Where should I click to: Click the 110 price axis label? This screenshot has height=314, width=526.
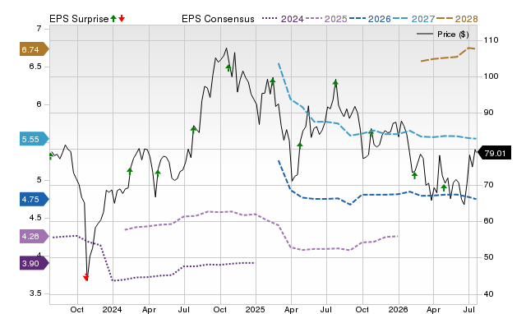(491, 40)
